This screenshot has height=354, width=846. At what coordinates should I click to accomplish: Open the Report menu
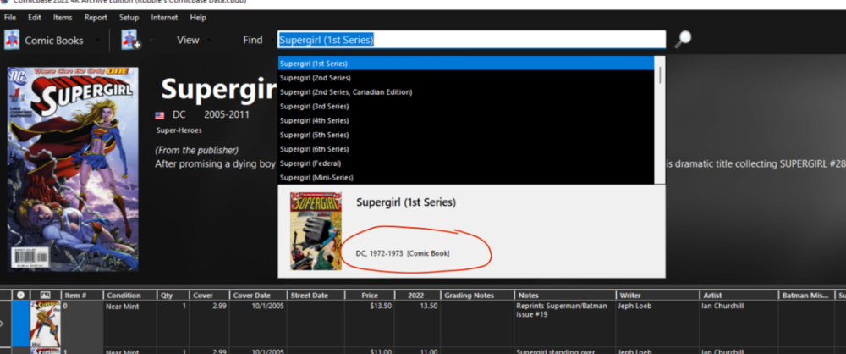(96, 17)
